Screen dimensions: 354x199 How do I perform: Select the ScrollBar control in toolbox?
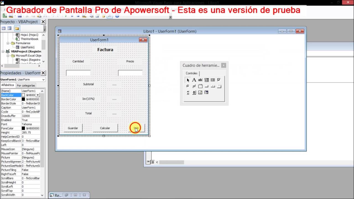tap(188, 93)
